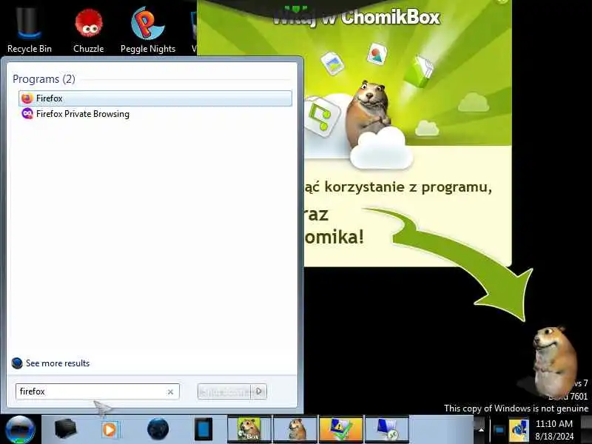Open Windows Media Player from the taskbar
This screenshot has height=444, width=592.
pyautogui.click(x=110, y=430)
